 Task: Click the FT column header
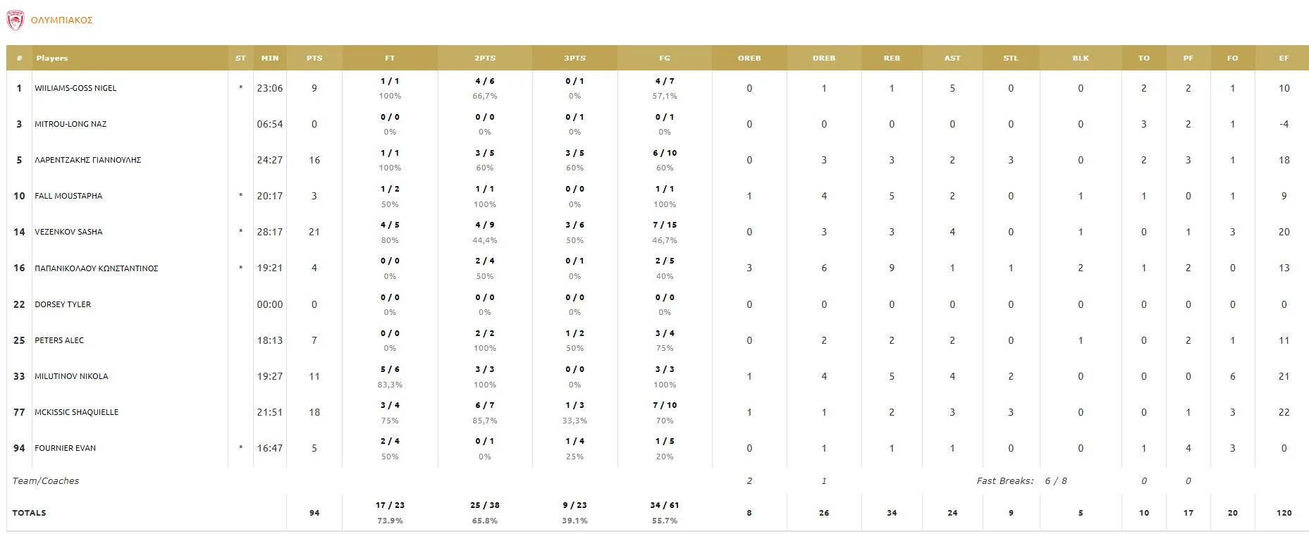tap(390, 58)
